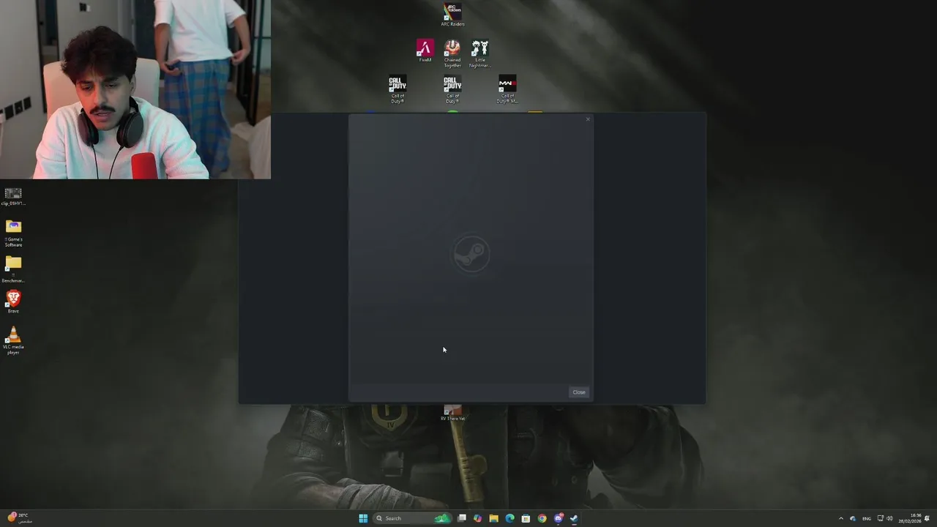Open the Windows Start menu

363,518
